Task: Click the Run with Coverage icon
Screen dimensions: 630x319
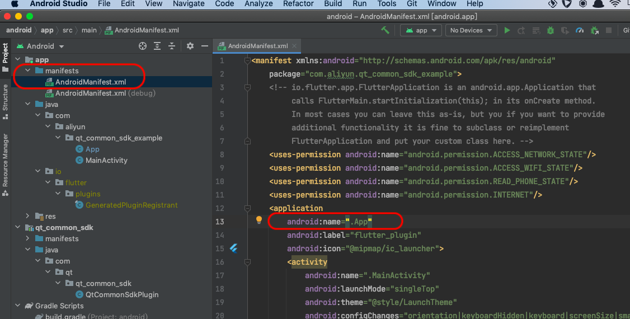Action: tap(565, 30)
